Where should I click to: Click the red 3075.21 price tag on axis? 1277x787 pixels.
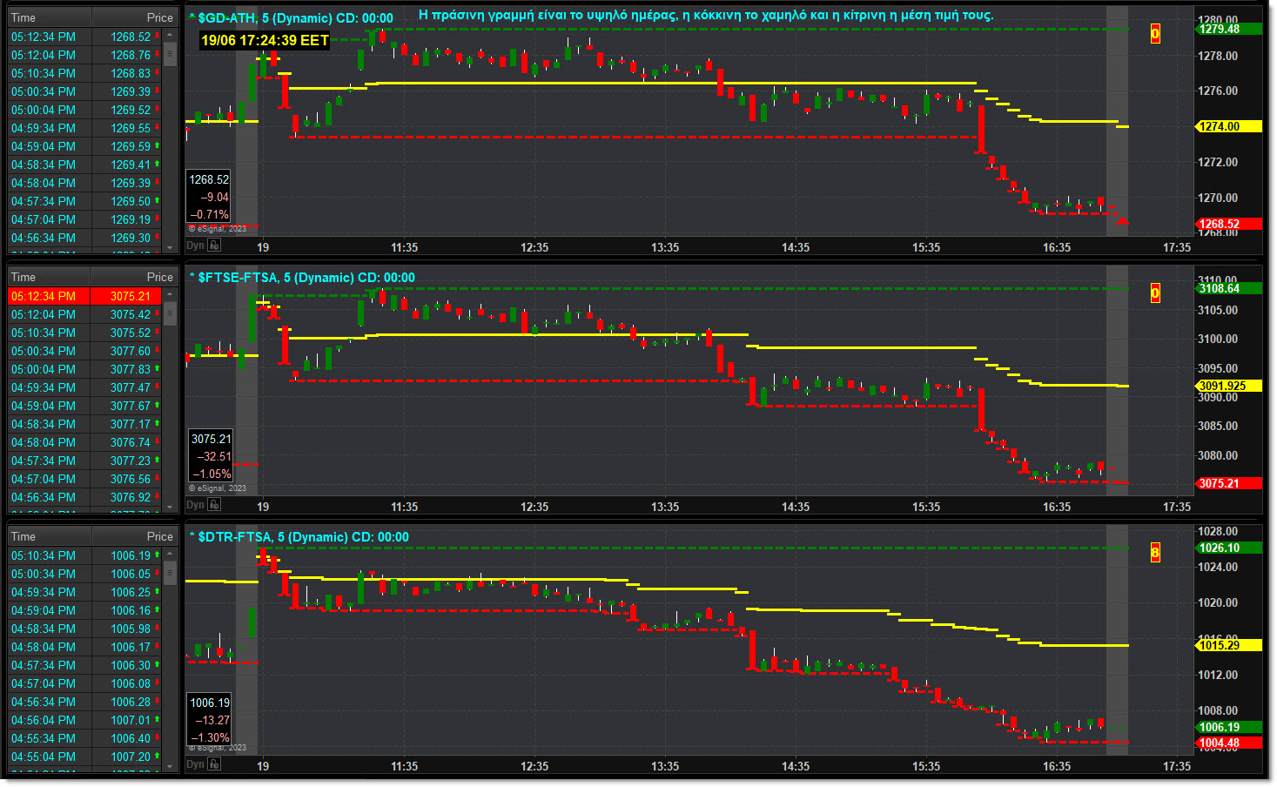1229,483
